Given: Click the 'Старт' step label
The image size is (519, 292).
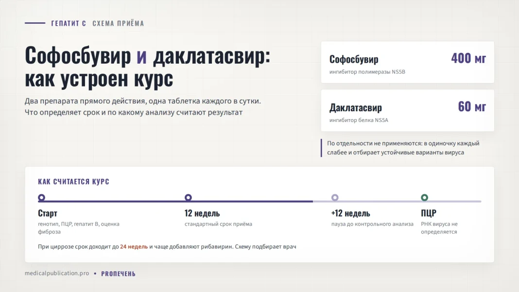Looking at the screenshot, I should coord(48,213).
